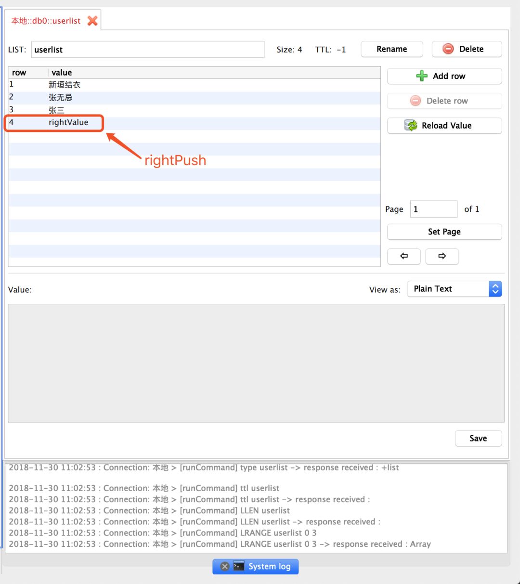Click the Size: 4 label
Screen dimensions: 520x584
(x=289, y=50)
